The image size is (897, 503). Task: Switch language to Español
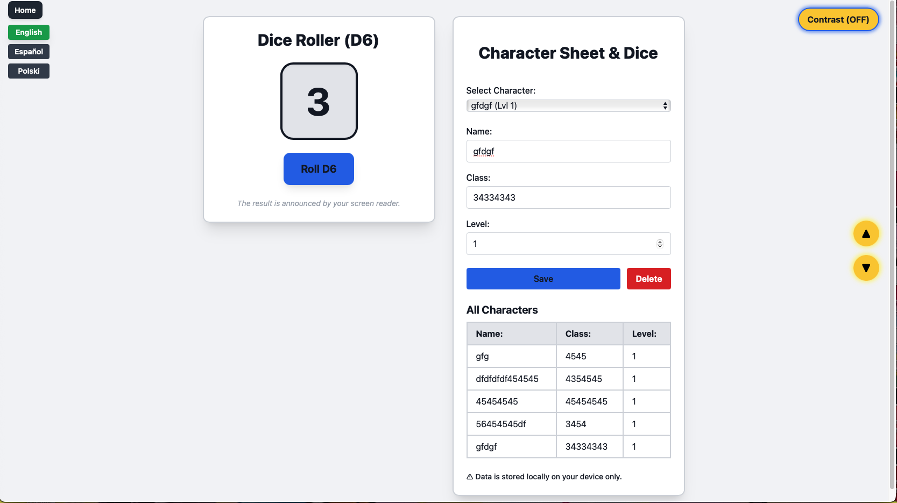coord(29,52)
